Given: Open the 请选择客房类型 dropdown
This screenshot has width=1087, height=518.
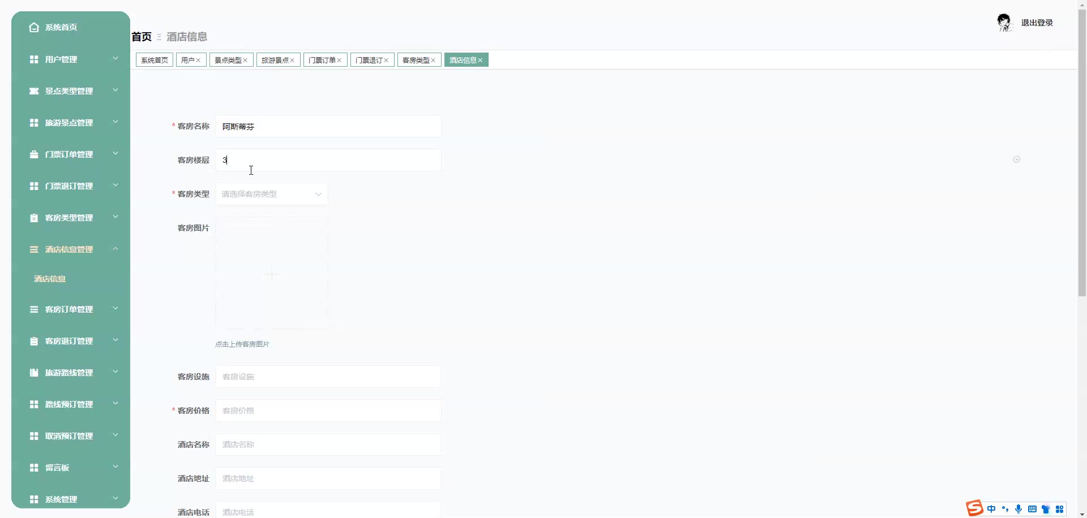Looking at the screenshot, I should (x=271, y=194).
